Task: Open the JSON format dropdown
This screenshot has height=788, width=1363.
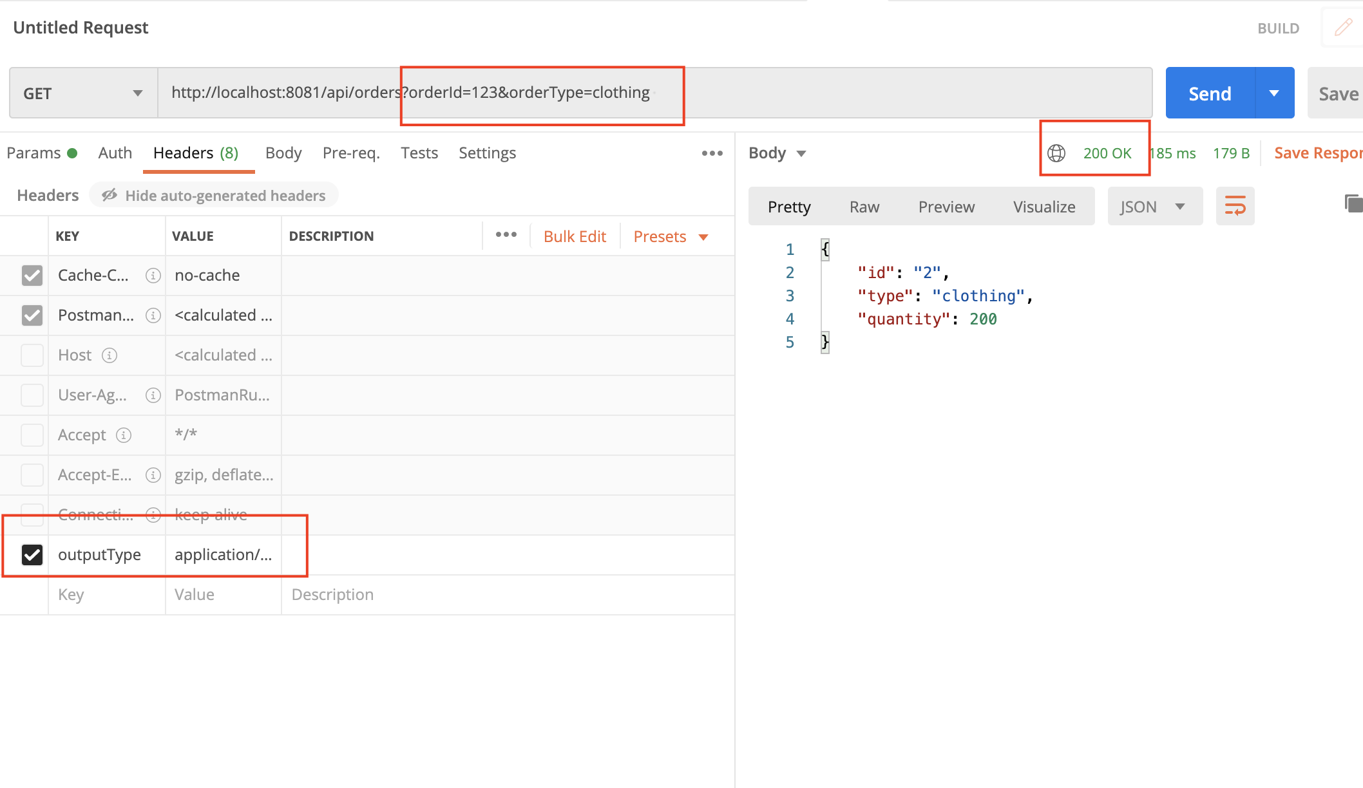Action: point(1154,207)
